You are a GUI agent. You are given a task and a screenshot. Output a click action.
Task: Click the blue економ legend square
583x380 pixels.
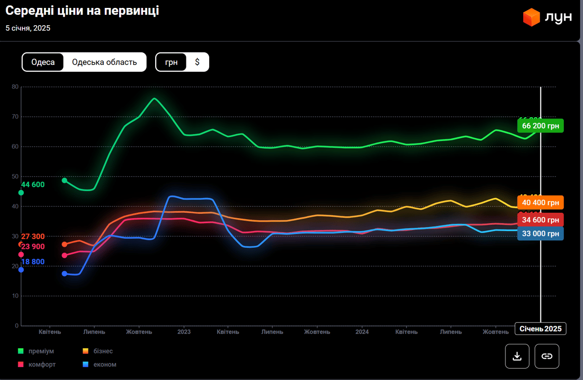(x=86, y=365)
